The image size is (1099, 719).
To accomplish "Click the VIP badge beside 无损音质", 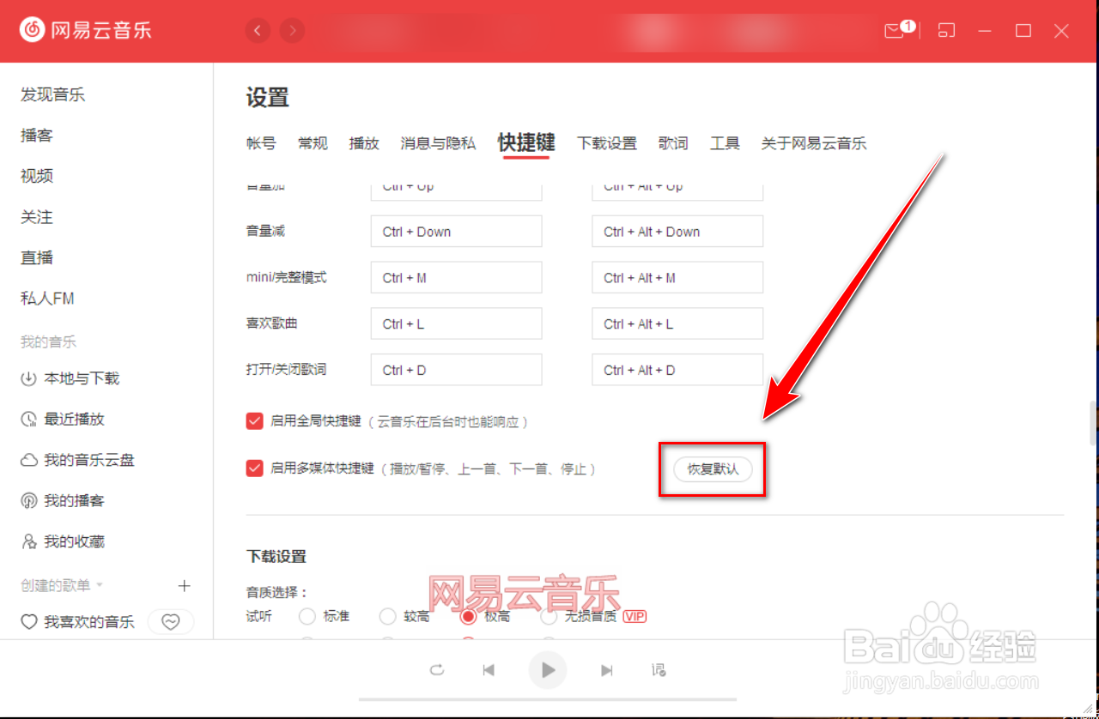I will pyautogui.click(x=635, y=616).
